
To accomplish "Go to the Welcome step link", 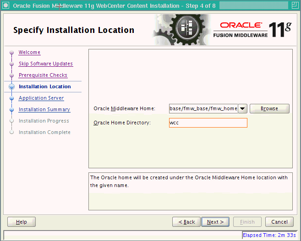I will click(x=29, y=52).
